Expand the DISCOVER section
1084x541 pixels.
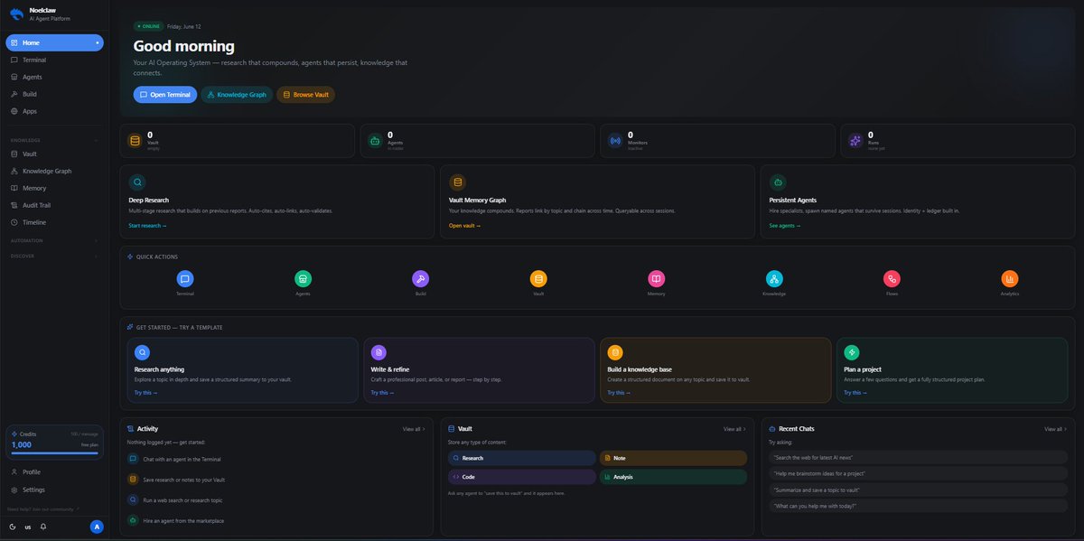(54, 256)
